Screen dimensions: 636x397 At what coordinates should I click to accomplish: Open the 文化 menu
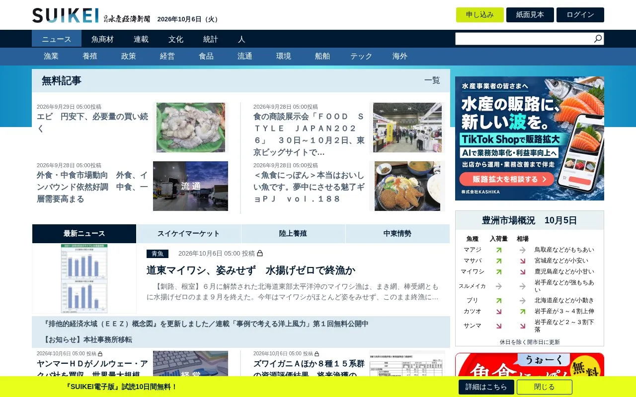click(176, 39)
